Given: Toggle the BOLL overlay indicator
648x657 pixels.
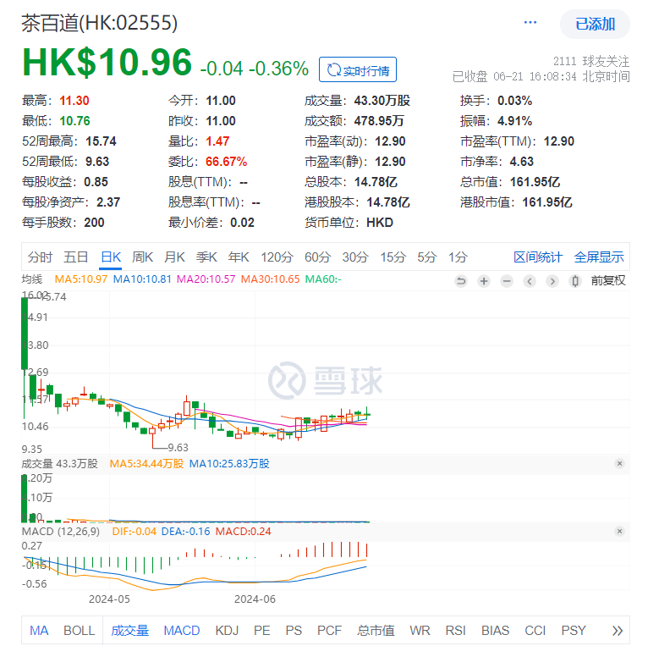Looking at the screenshot, I should [80, 631].
